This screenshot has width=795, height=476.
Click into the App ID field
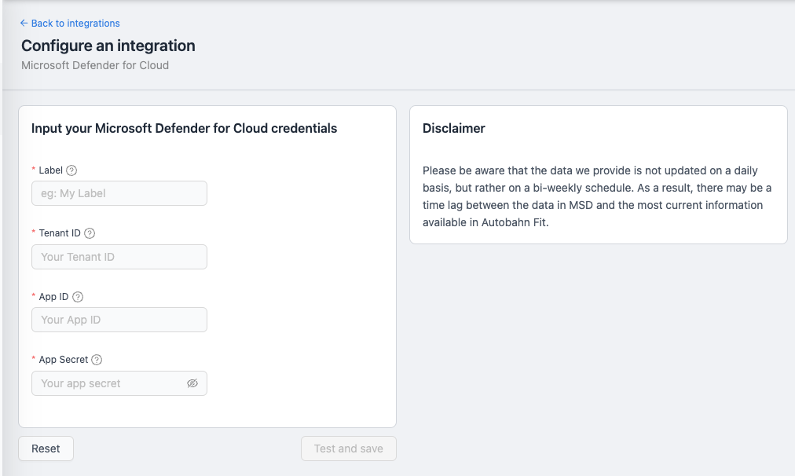[x=119, y=320]
